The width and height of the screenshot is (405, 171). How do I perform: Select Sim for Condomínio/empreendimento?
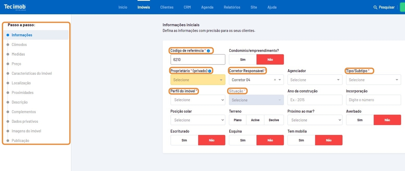pos(243,59)
